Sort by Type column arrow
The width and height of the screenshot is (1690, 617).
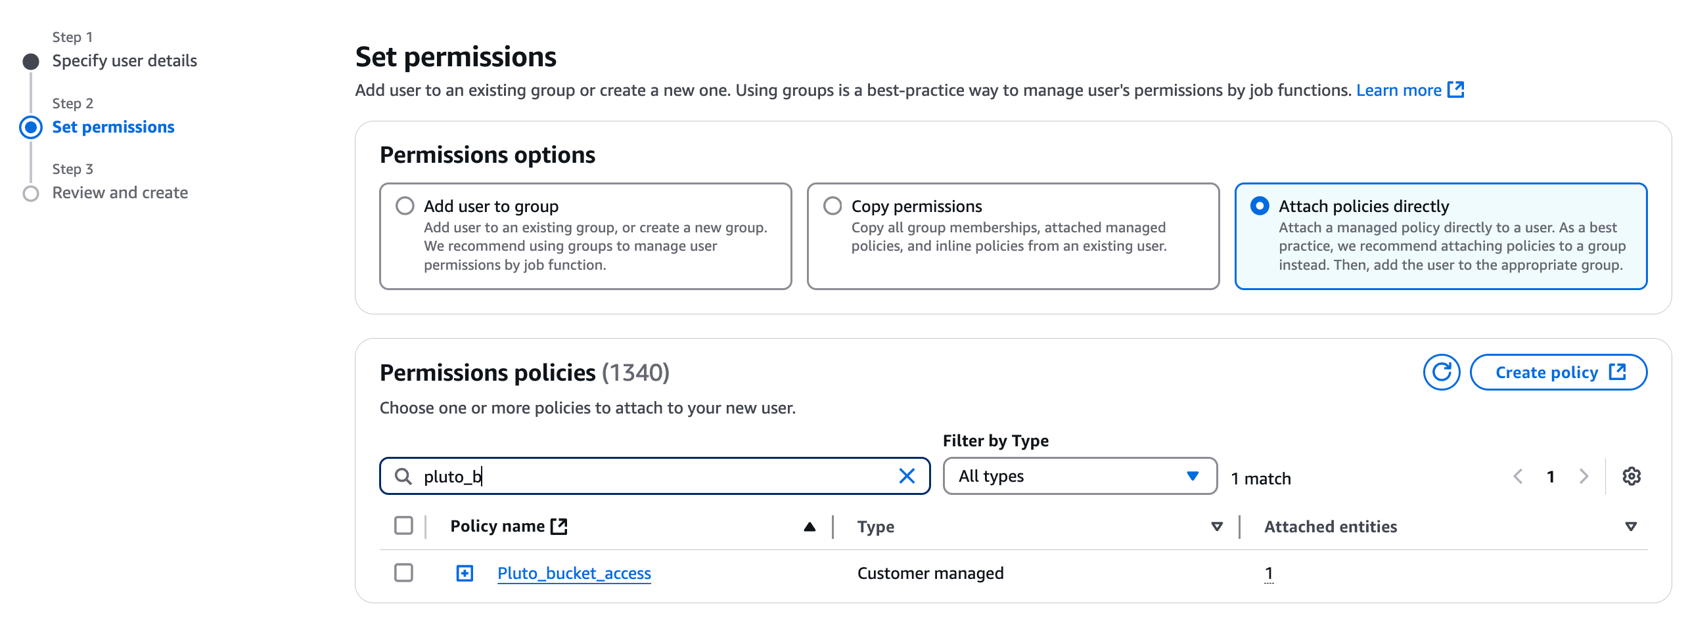1216,526
